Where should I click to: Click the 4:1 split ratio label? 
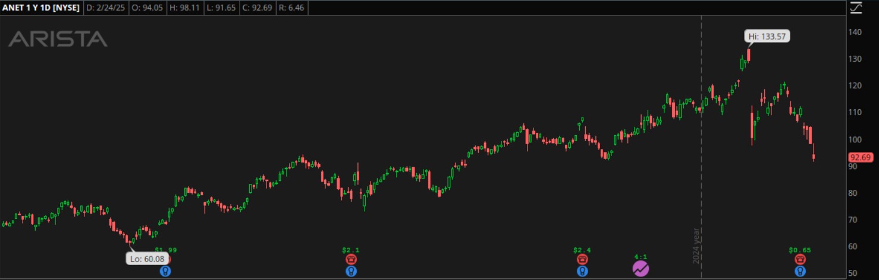[x=641, y=256]
